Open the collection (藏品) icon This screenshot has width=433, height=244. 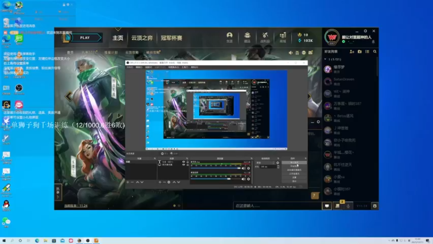[247, 37]
